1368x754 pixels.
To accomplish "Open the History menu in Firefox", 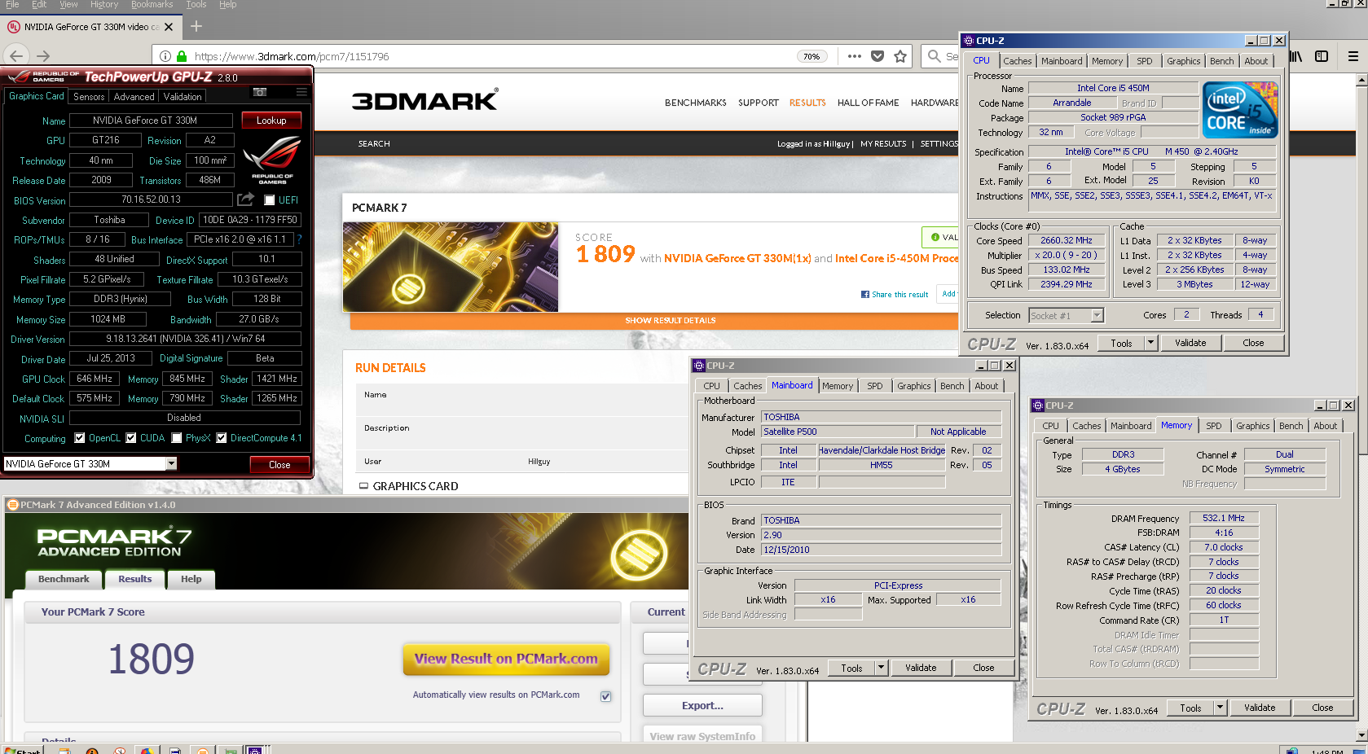I will [104, 5].
